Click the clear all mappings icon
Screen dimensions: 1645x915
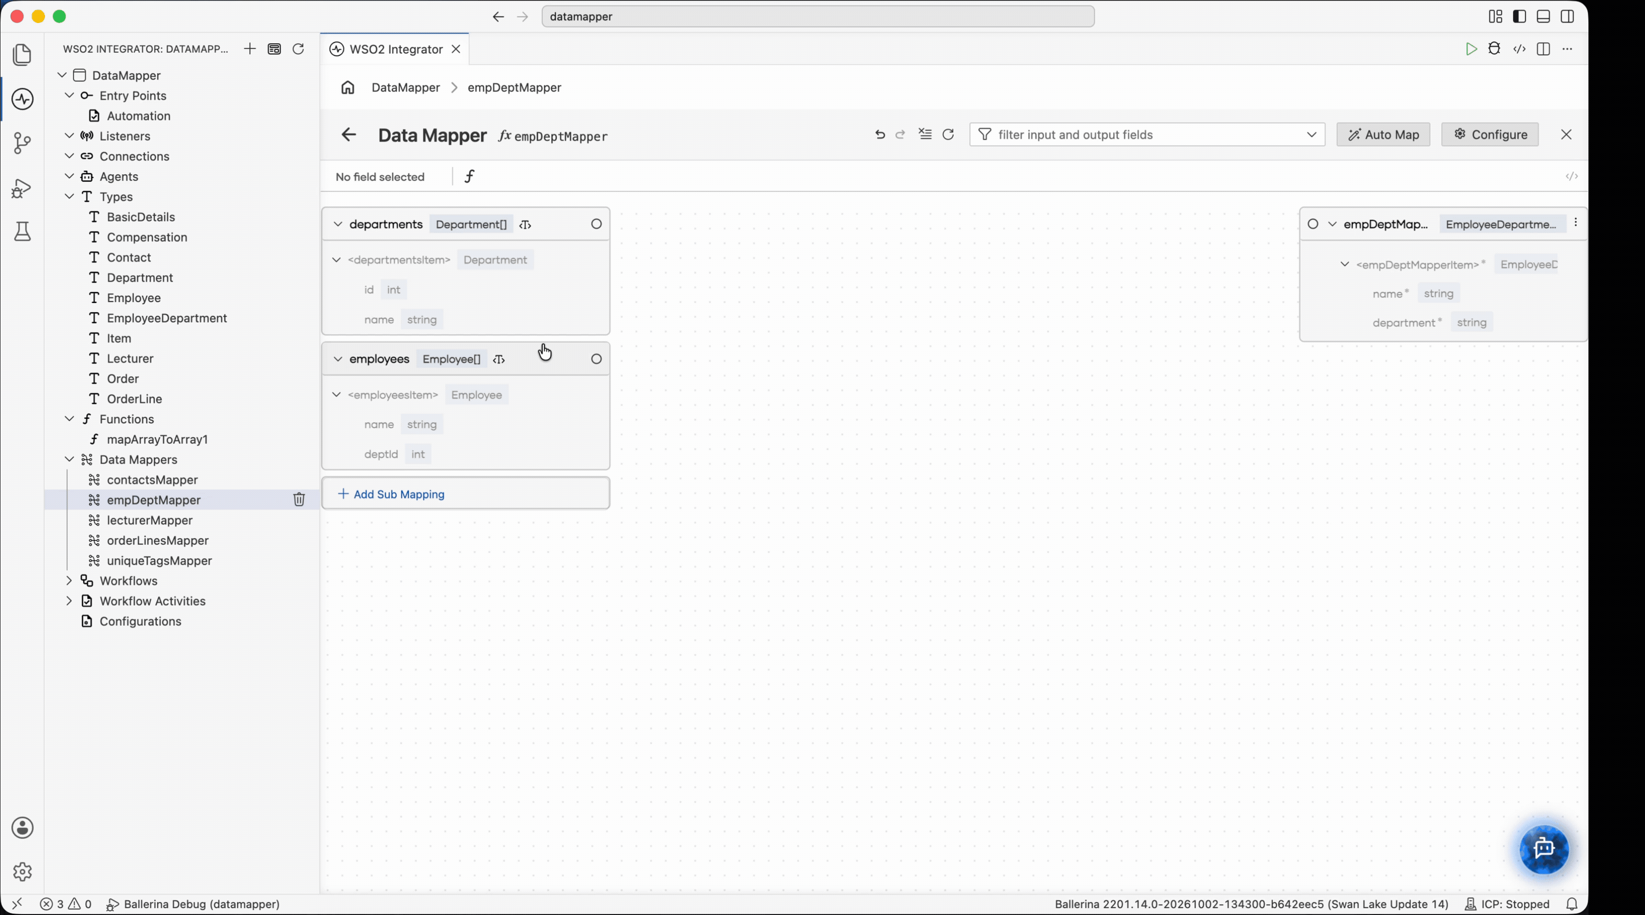click(x=925, y=134)
